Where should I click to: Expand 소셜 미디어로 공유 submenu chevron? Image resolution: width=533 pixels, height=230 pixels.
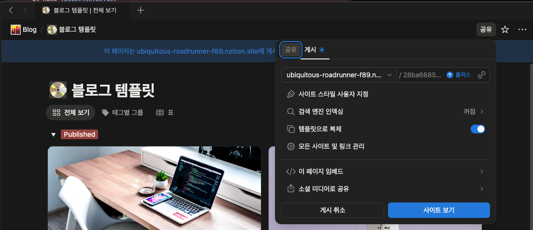click(x=482, y=189)
